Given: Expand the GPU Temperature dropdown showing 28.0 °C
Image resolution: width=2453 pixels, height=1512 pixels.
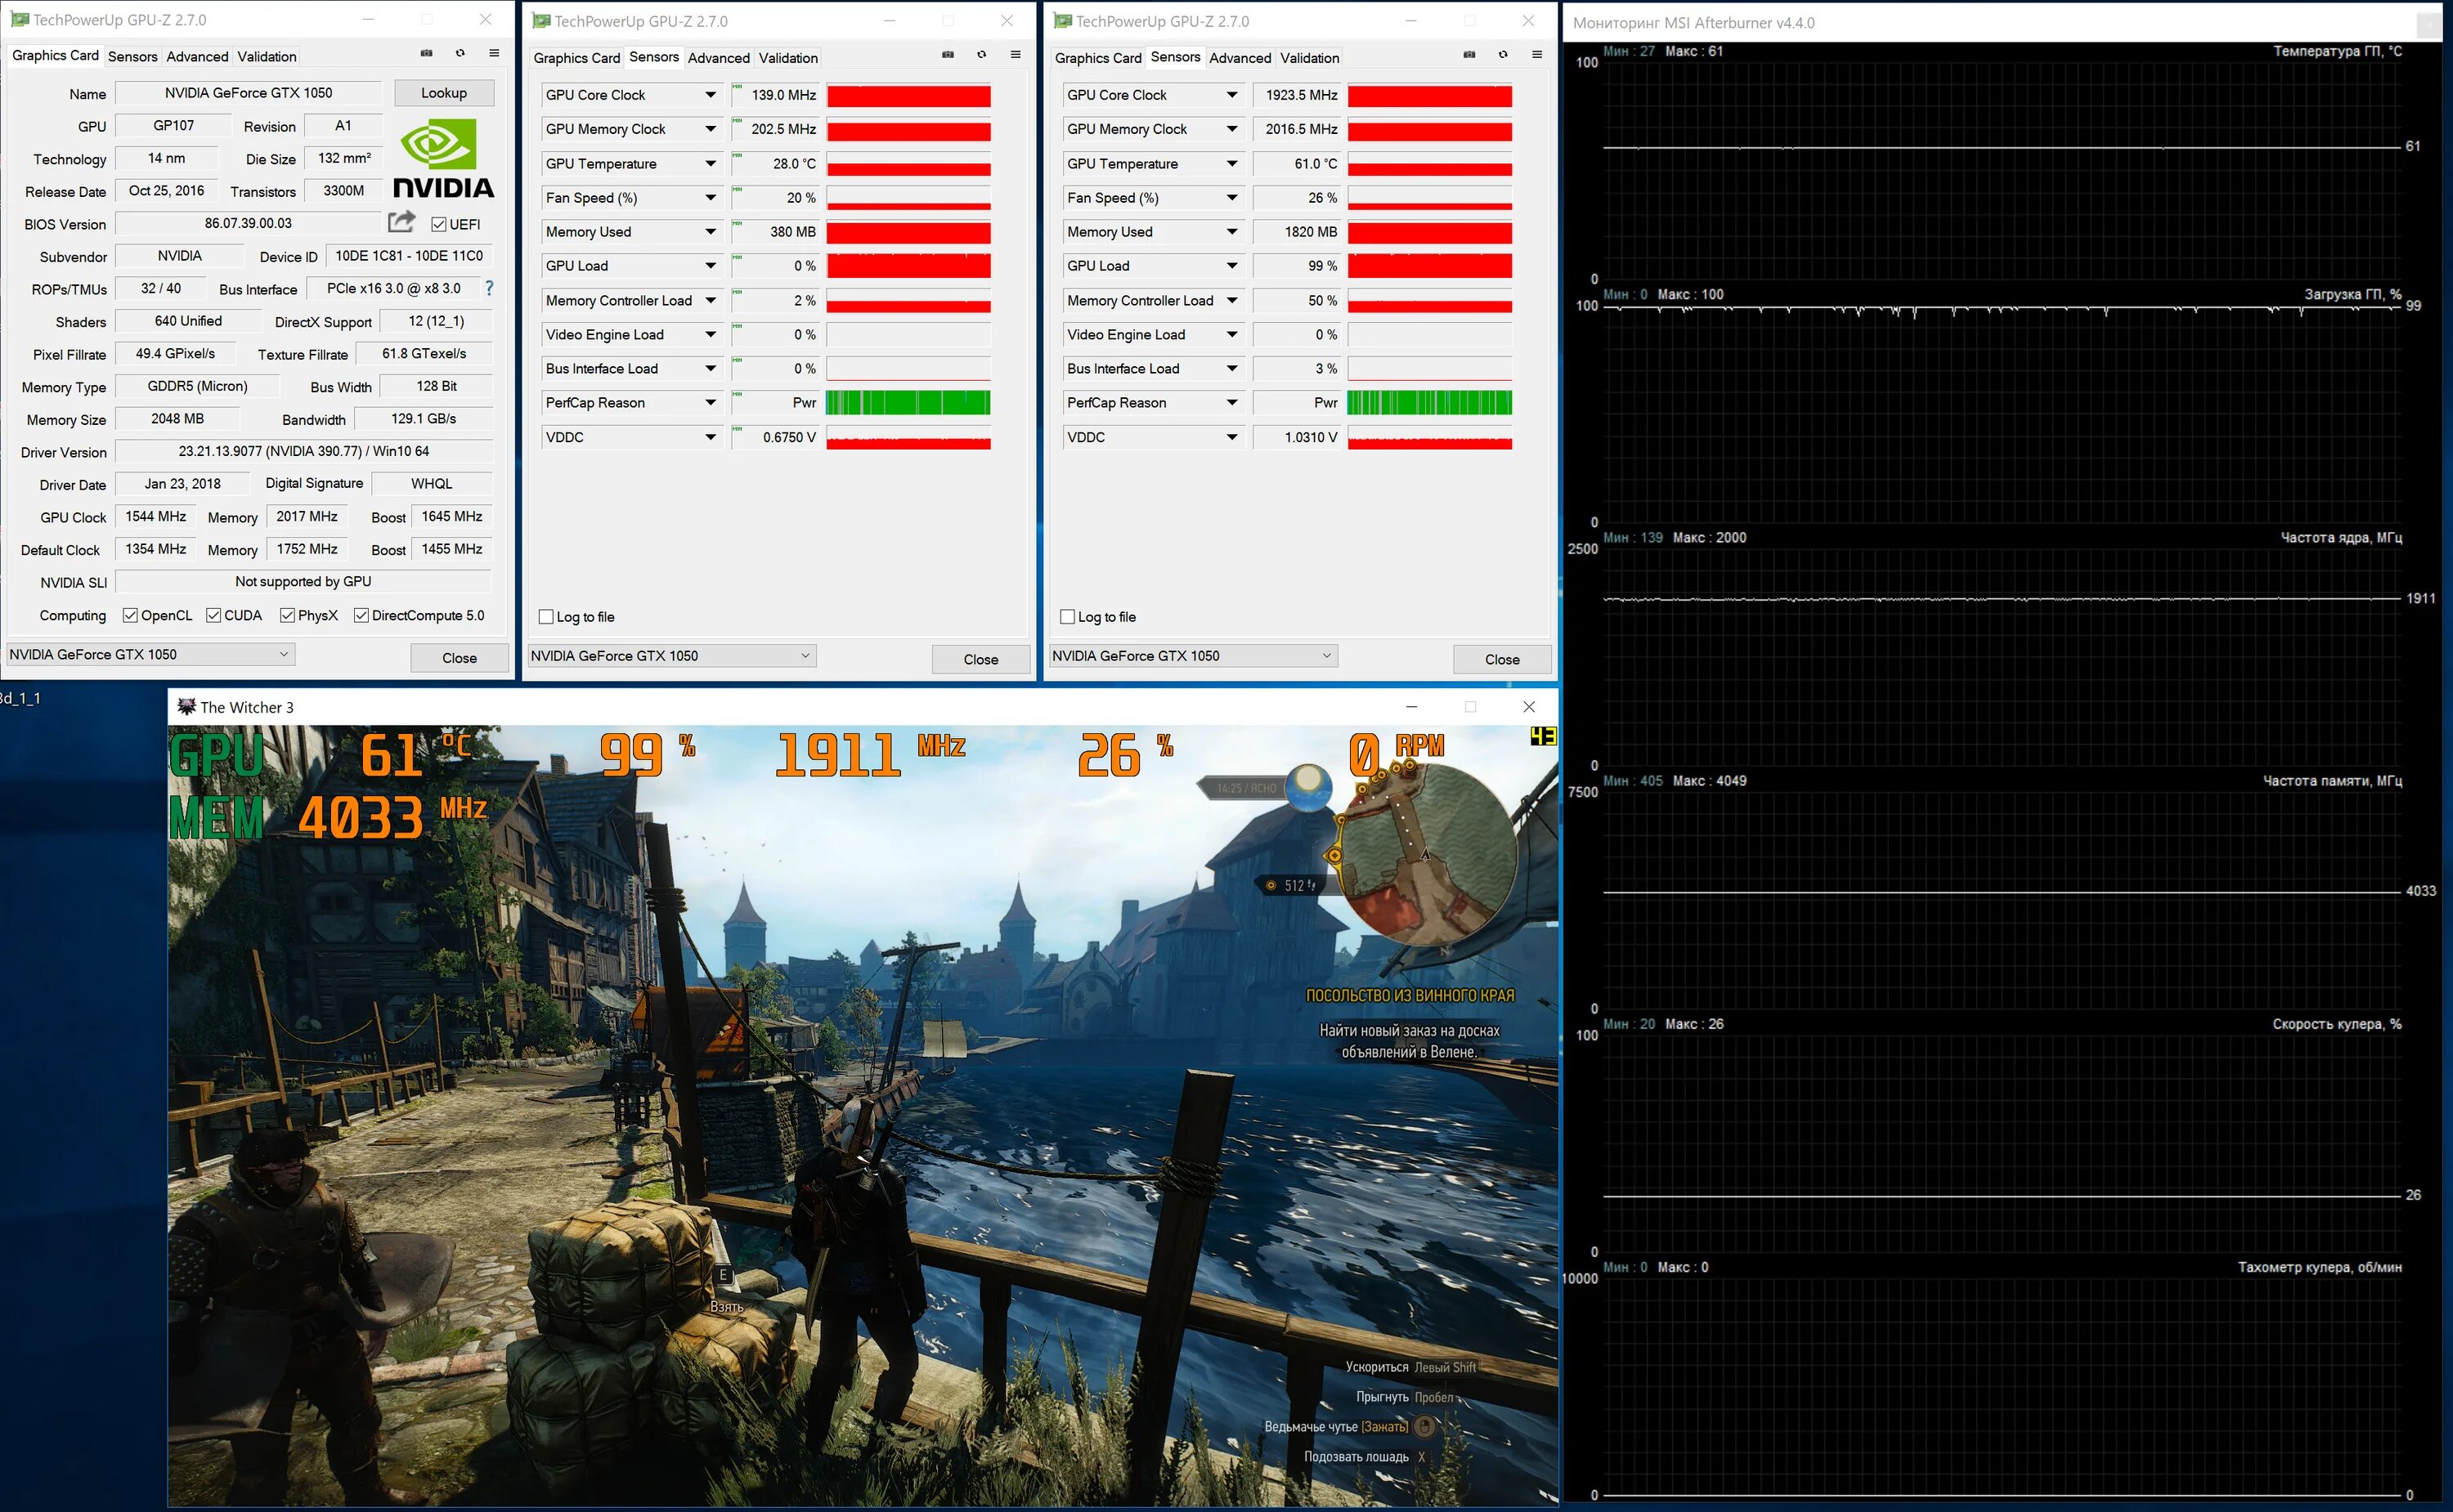Looking at the screenshot, I should click(x=711, y=164).
